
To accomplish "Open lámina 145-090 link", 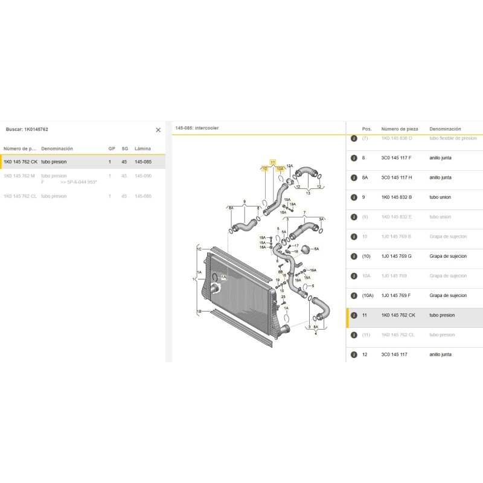I will pyautogui.click(x=143, y=176).
